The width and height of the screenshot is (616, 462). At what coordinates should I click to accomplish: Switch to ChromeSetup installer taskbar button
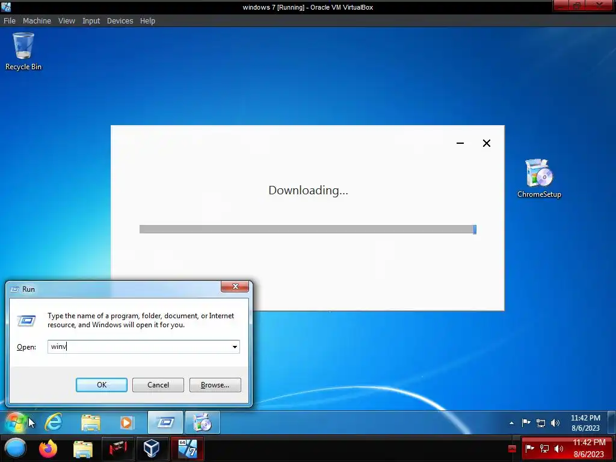202,422
